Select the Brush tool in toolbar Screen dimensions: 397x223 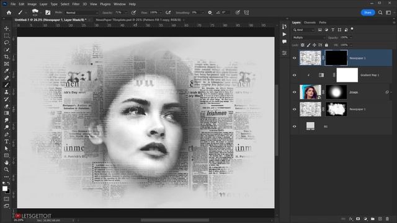[7, 85]
